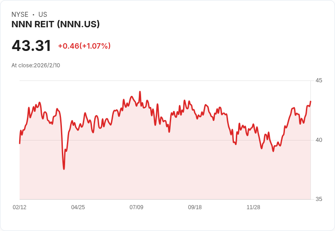Click the US market label
This screenshot has width=335, height=231.
pos(43,15)
